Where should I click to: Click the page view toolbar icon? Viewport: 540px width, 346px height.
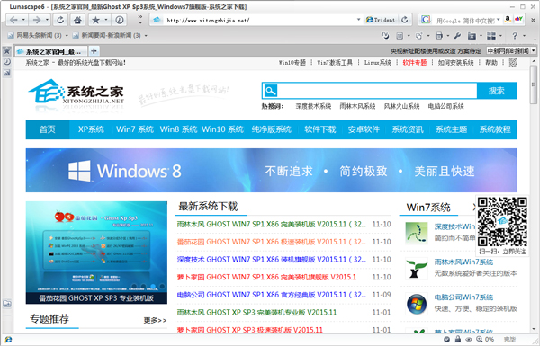tap(400, 35)
